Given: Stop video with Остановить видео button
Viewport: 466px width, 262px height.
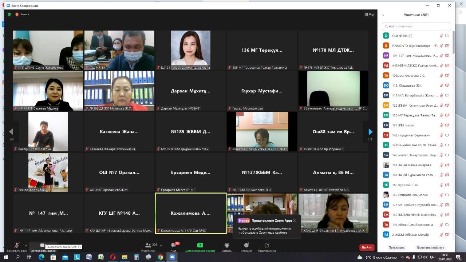Looking at the screenshot, I should pyautogui.click(x=43, y=246).
